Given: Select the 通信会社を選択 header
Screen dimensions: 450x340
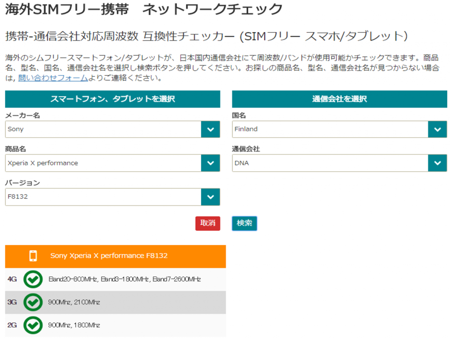Looking at the screenshot, I should pyautogui.click(x=340, y=99).
